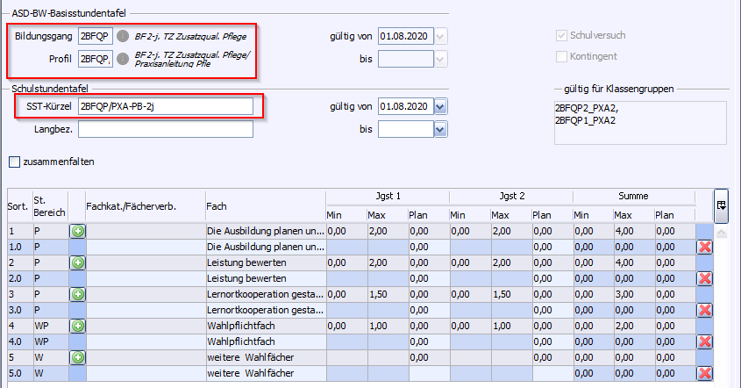Click the table scrollbar up arrow
741x388 pixels.
pyautogui.click(x=722, y=234)
